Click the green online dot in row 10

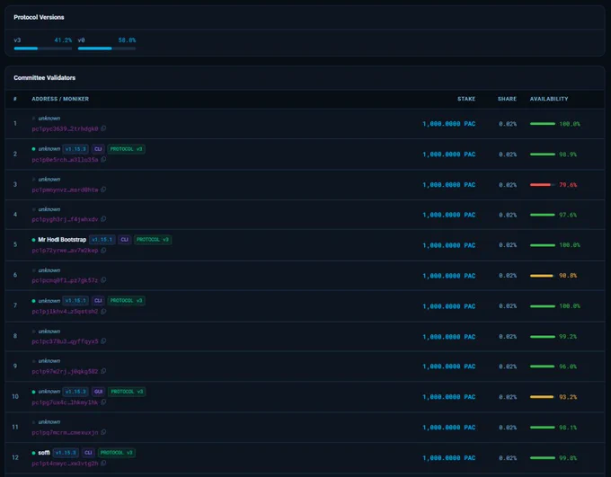click(33, 392)
